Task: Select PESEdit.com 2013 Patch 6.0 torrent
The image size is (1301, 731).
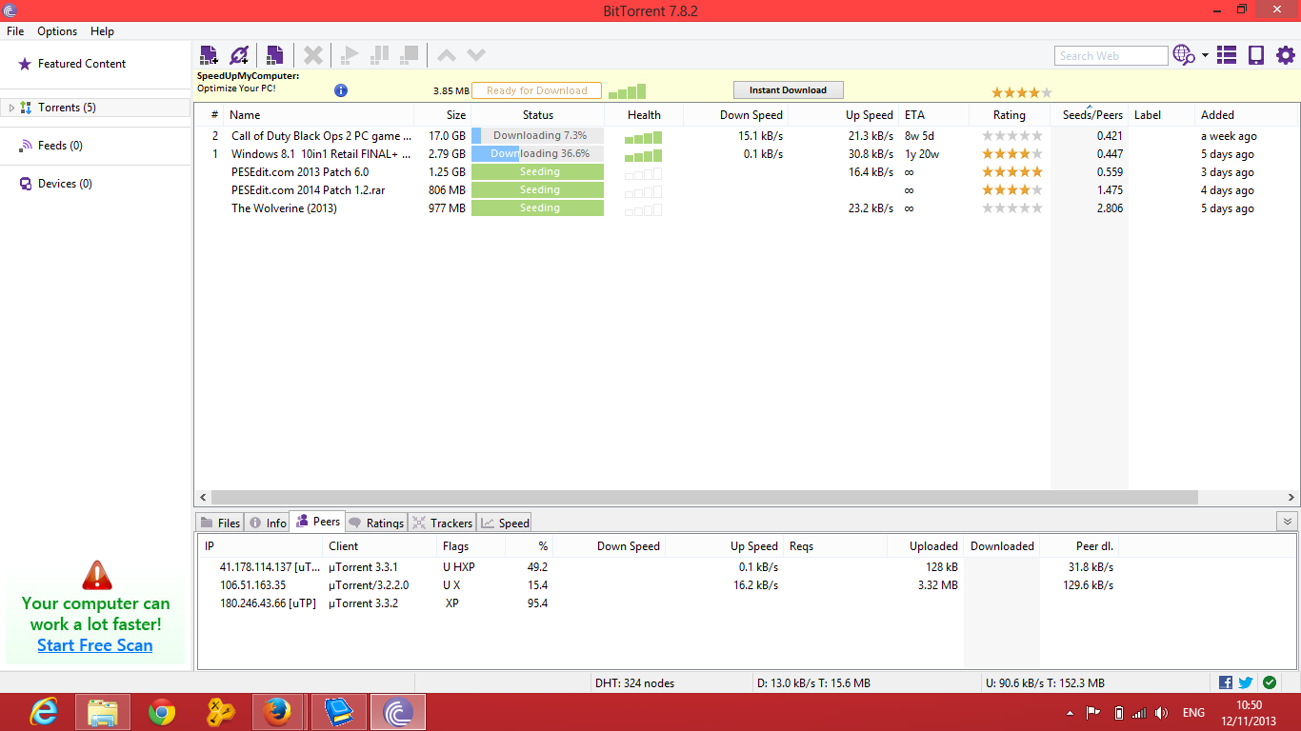Action: [x=300, y=172]
